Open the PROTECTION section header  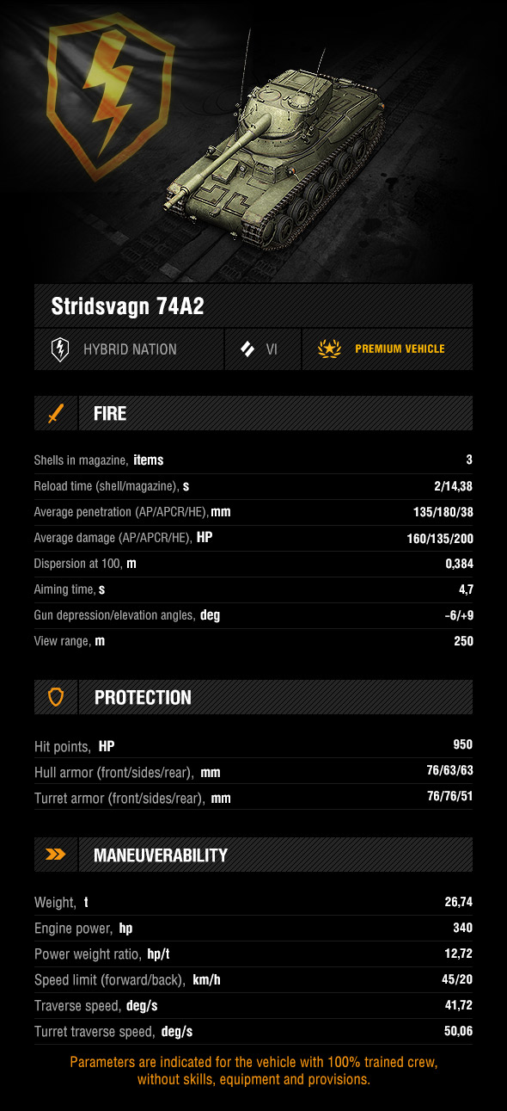click(x=253, y=697)
